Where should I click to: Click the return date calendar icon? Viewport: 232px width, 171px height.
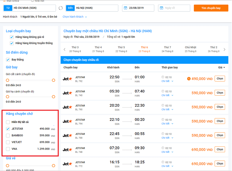(162, 8)
